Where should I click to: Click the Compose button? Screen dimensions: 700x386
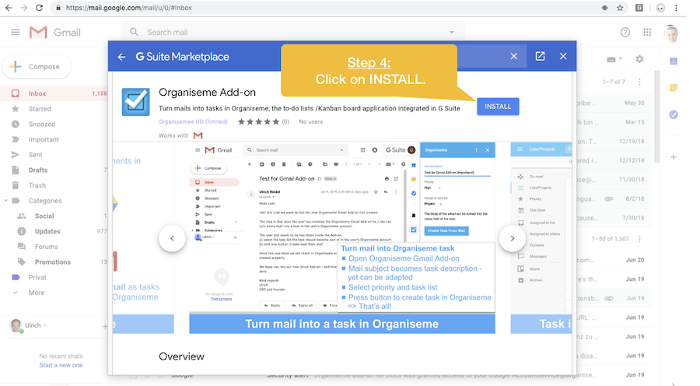[x=37, y=67]
